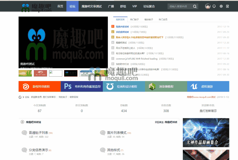The width and height of the screenshot is (238, 160).
Task: Click the spiral icon on 影视特效教程 banner
Action: (26, 86)
